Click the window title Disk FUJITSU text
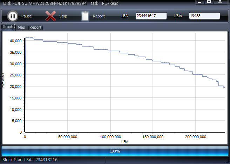 tap(45, 3)
